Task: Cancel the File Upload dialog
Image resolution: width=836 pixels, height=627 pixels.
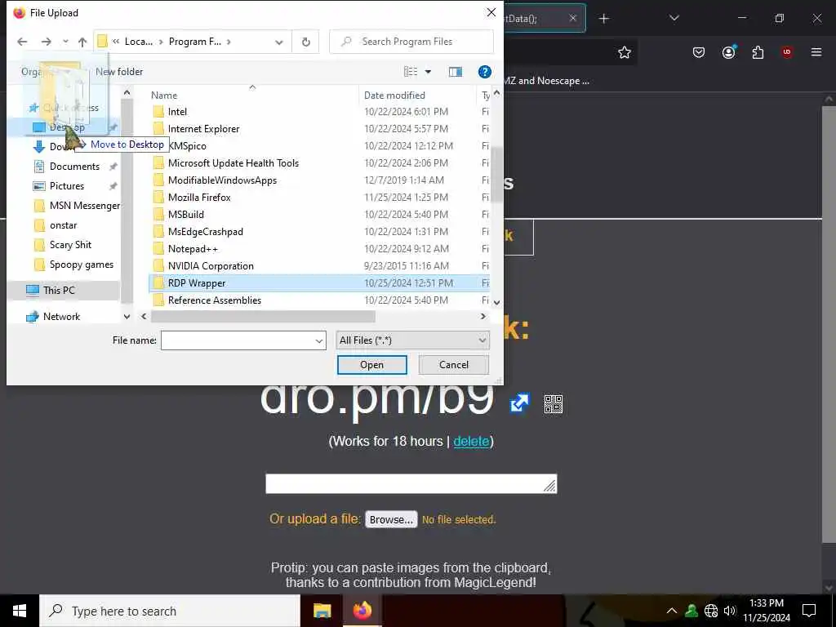Action: (x=454, y=365)
